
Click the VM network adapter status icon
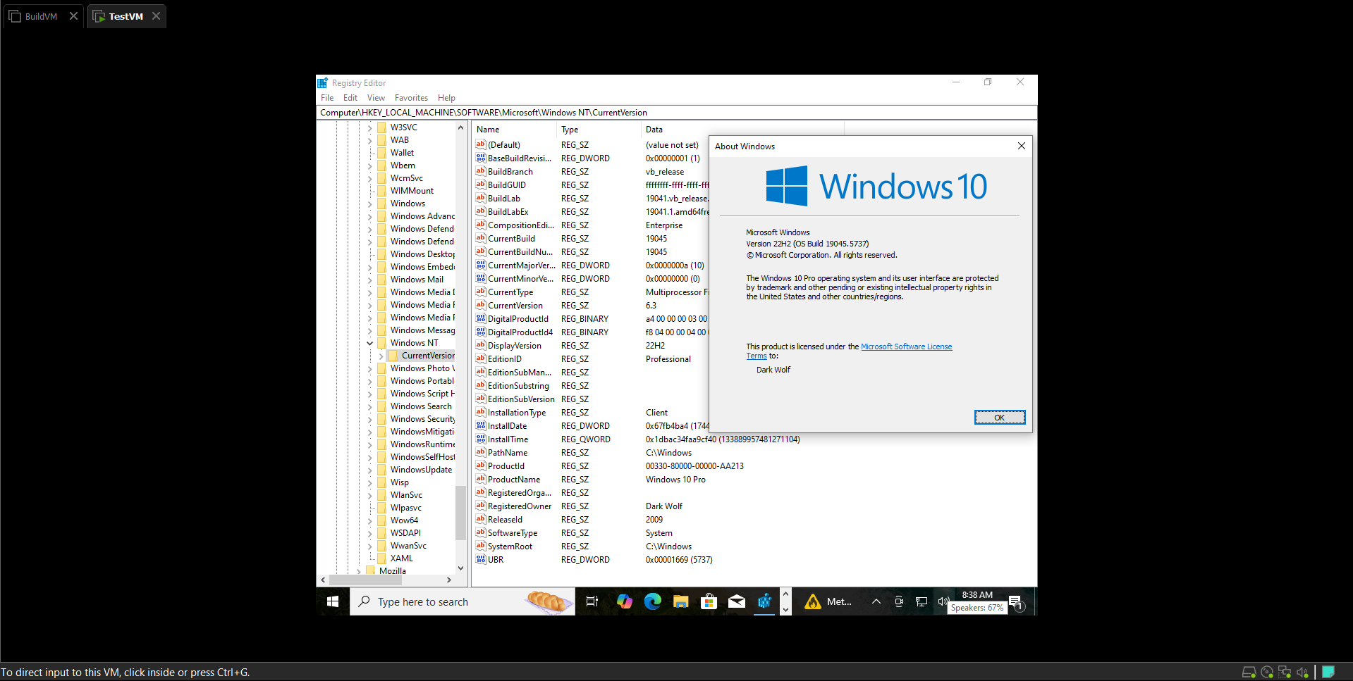coord(1285,673)
